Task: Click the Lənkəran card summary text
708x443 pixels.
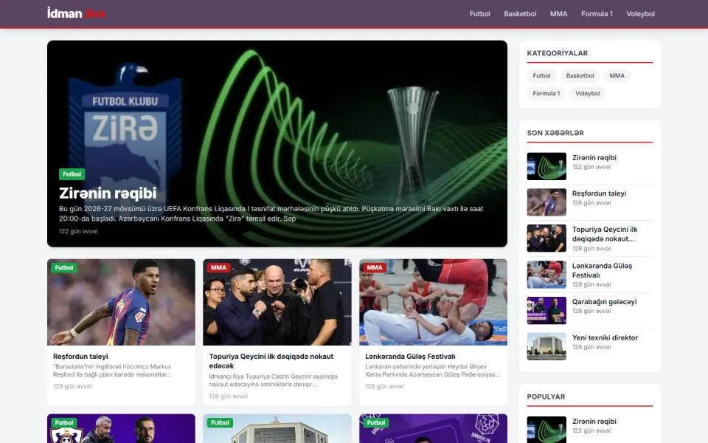Action: 433,370
